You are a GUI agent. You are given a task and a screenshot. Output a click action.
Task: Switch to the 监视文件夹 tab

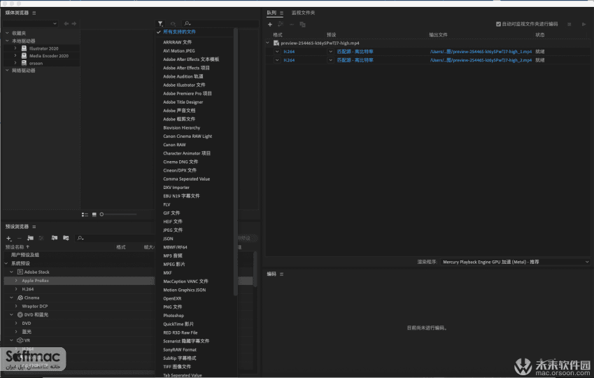[x=303, y=13]
